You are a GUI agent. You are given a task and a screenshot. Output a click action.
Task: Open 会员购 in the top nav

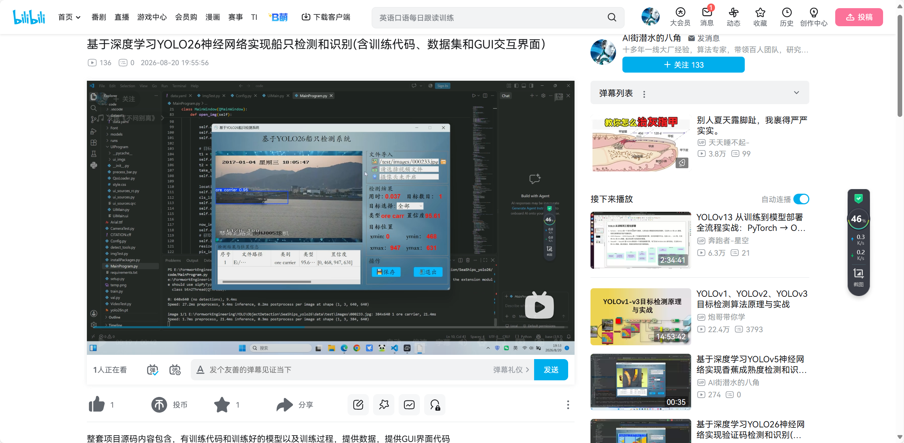(186, 17)
